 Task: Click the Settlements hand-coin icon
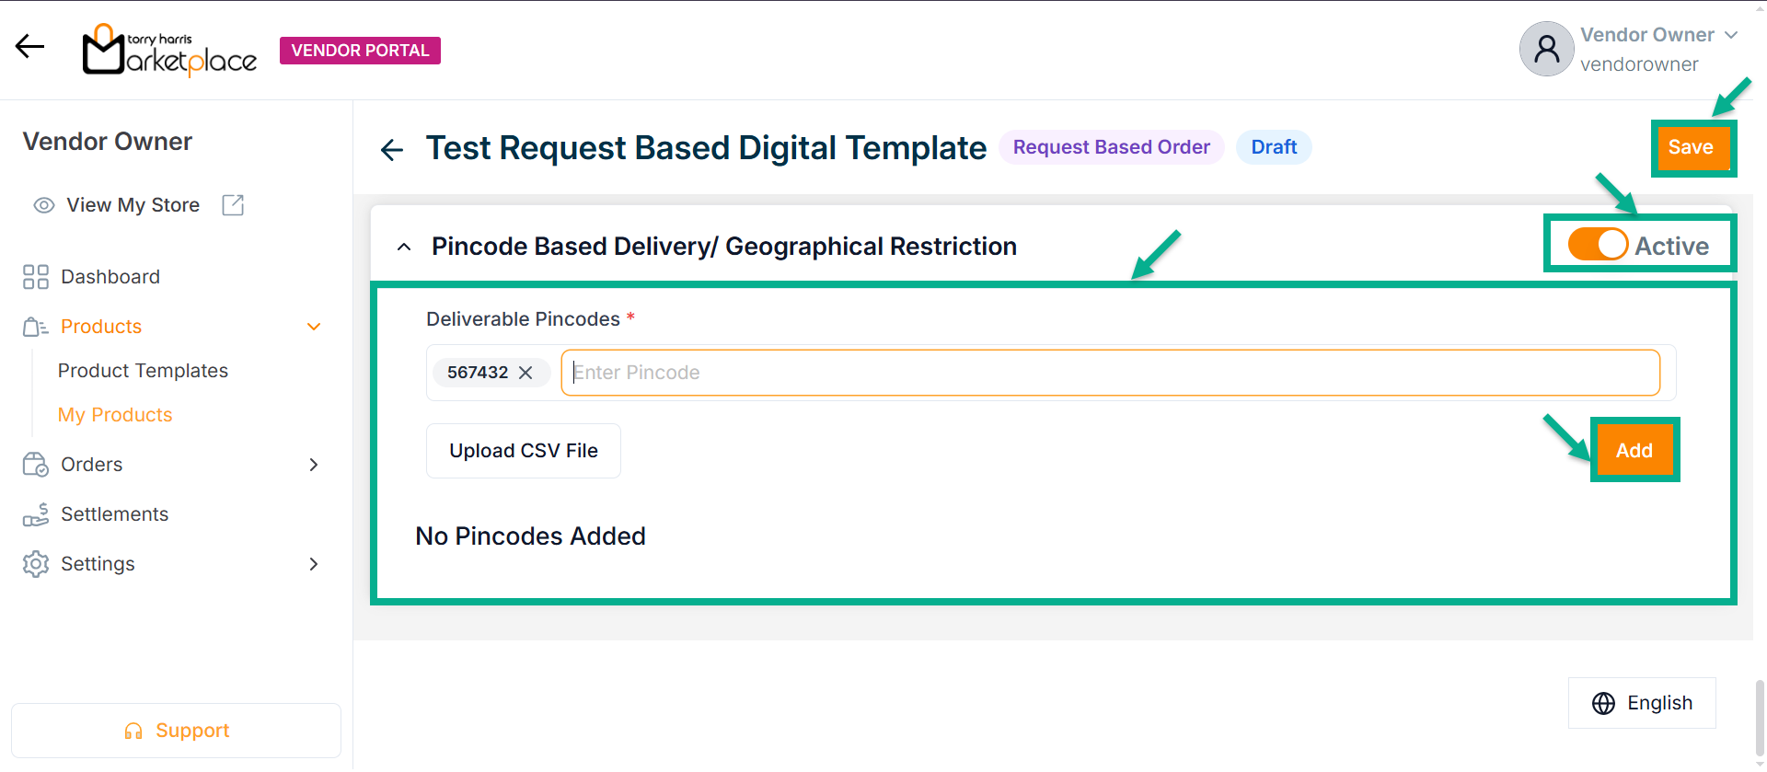pos(36,514)
